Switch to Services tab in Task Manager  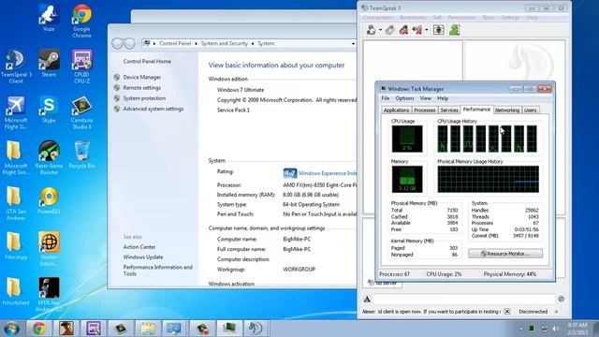coord(449,110)
